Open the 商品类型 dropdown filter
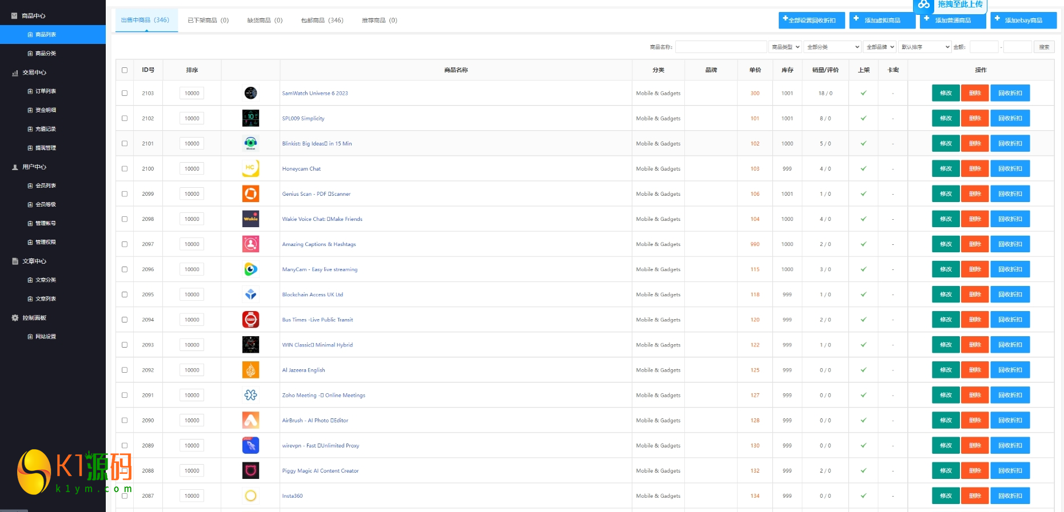Image resolution: width=1064 pixels, height=512 pixels. point(785,47)
